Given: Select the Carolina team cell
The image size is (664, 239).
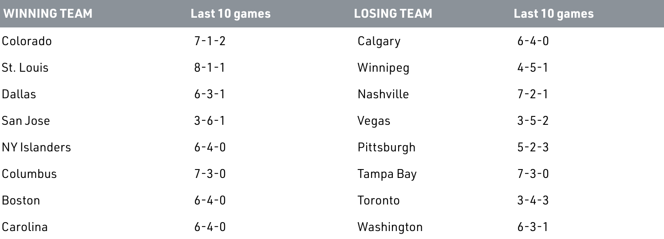Looking at the screenshot, I should coord(24,227).
